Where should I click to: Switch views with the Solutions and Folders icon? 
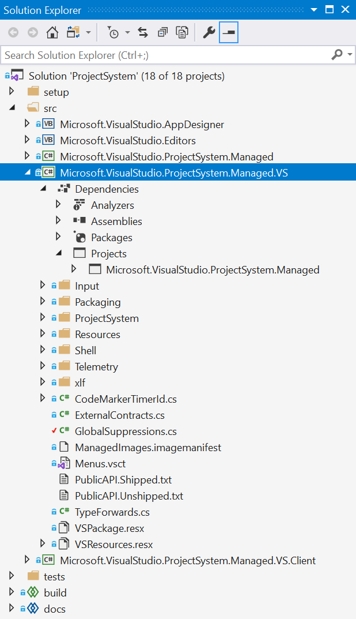tap(73, 32)
